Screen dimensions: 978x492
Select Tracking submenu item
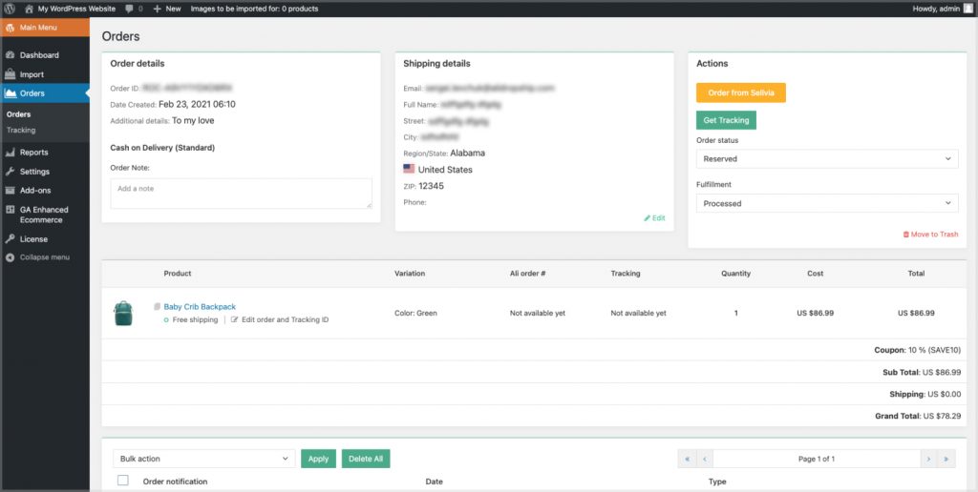click(21, 130)
